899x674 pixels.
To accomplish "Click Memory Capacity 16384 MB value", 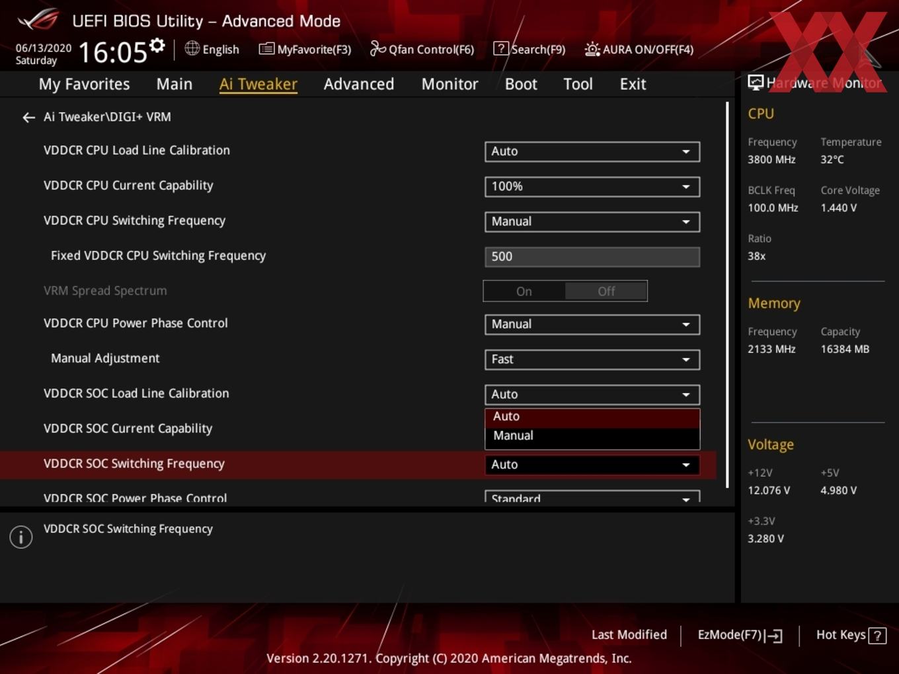I will pyautogui.click(x=845, y=349).
